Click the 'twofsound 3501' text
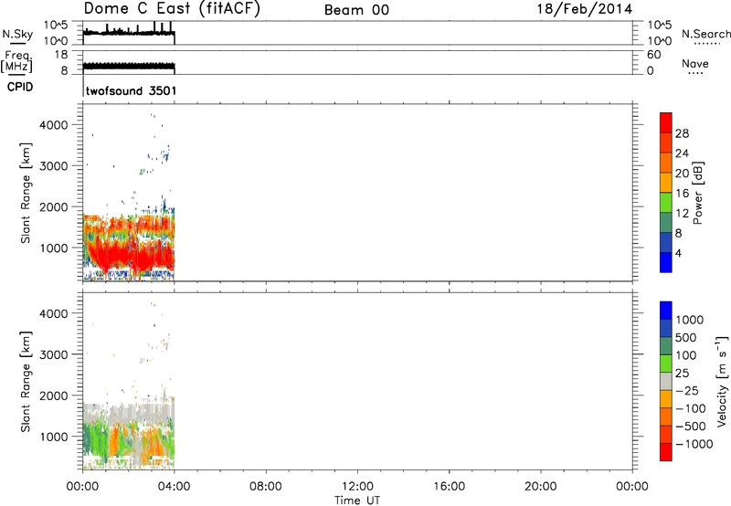This screenshot has width=731, height=506. click(131, 90)
